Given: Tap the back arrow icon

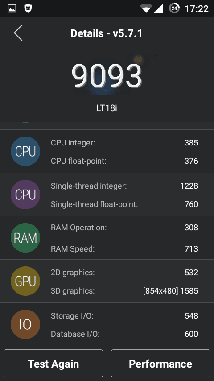Looking at the screenshot, I should click(18, 33).
